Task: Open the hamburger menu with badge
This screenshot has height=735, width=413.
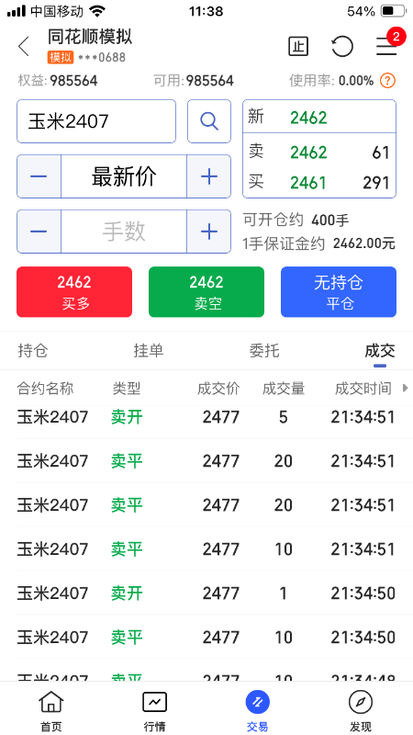Action: point(387,45)
